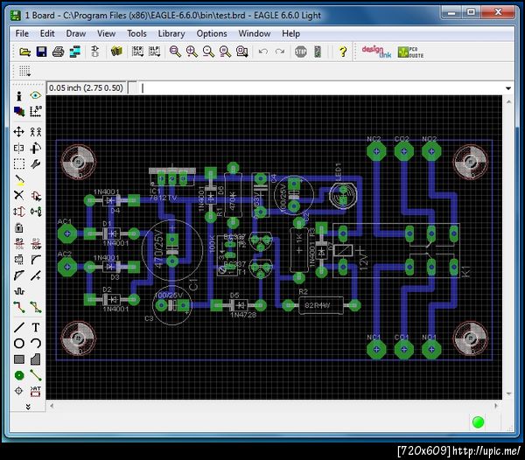
Task: Select the Replace tool
Action: tap(36, 212)
